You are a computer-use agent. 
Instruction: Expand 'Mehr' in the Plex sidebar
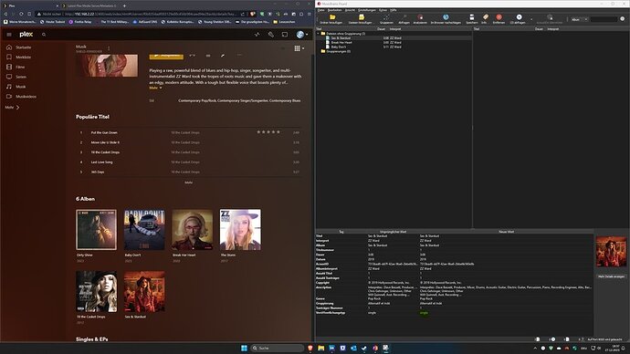12,108
